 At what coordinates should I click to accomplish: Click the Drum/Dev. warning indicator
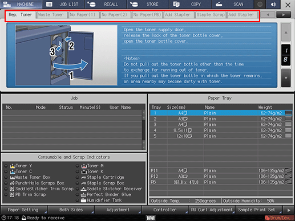click(279, 218)
